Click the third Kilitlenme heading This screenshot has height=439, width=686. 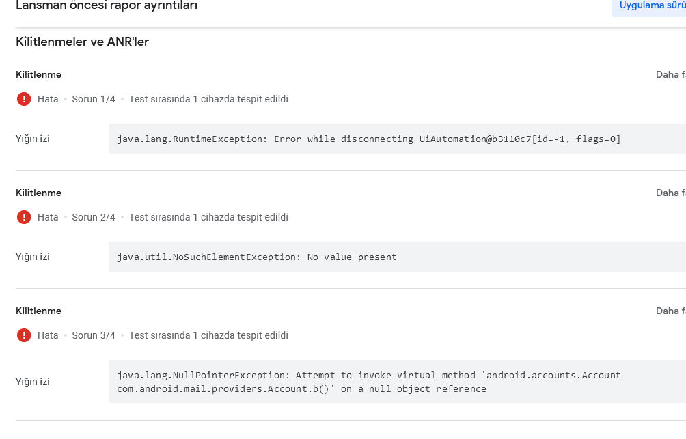(x=38, y=311)
